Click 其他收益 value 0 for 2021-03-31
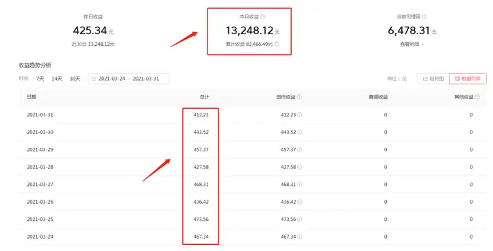Screen dimensions: 493x251 click(x=471, y=115)
